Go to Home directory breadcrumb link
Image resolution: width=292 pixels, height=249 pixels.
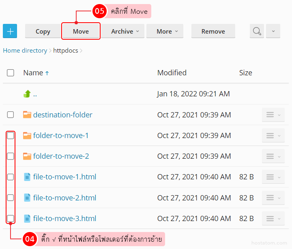tap(25, 51)
